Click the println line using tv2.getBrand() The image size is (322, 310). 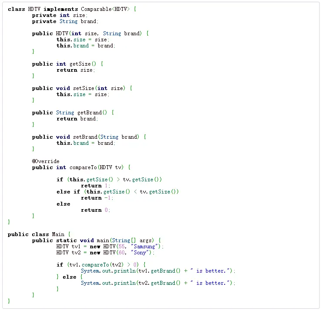[x=158, y=283]
